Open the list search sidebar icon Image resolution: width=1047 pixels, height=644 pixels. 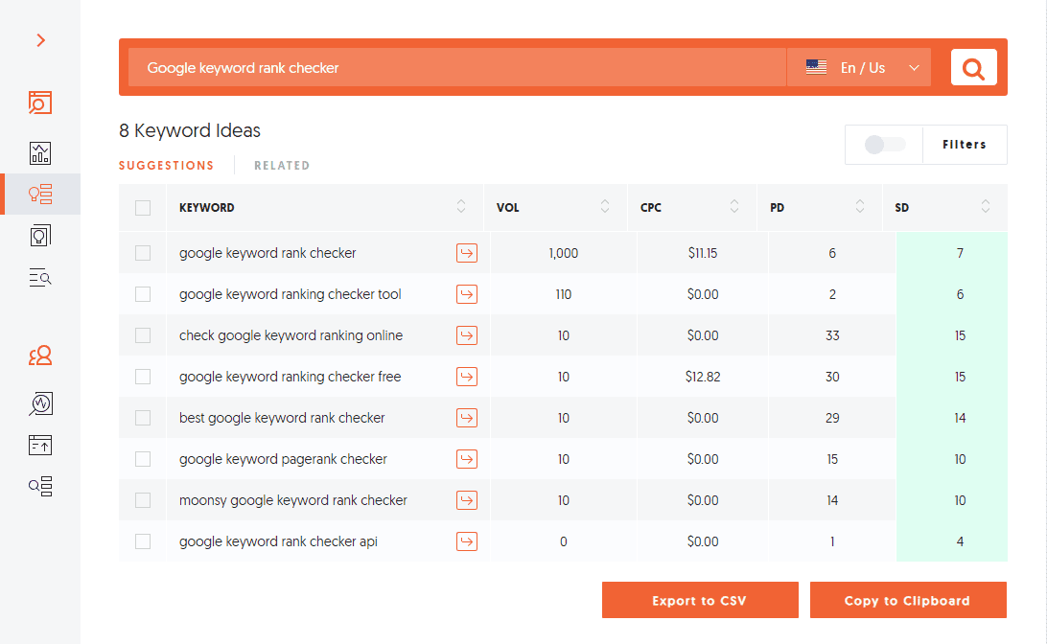[40, 277]
